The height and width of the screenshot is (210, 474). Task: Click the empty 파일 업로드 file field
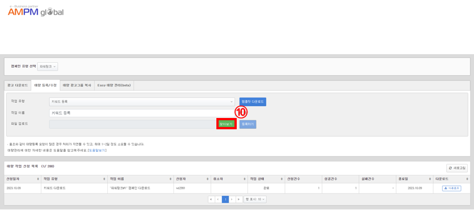[132, 124]
